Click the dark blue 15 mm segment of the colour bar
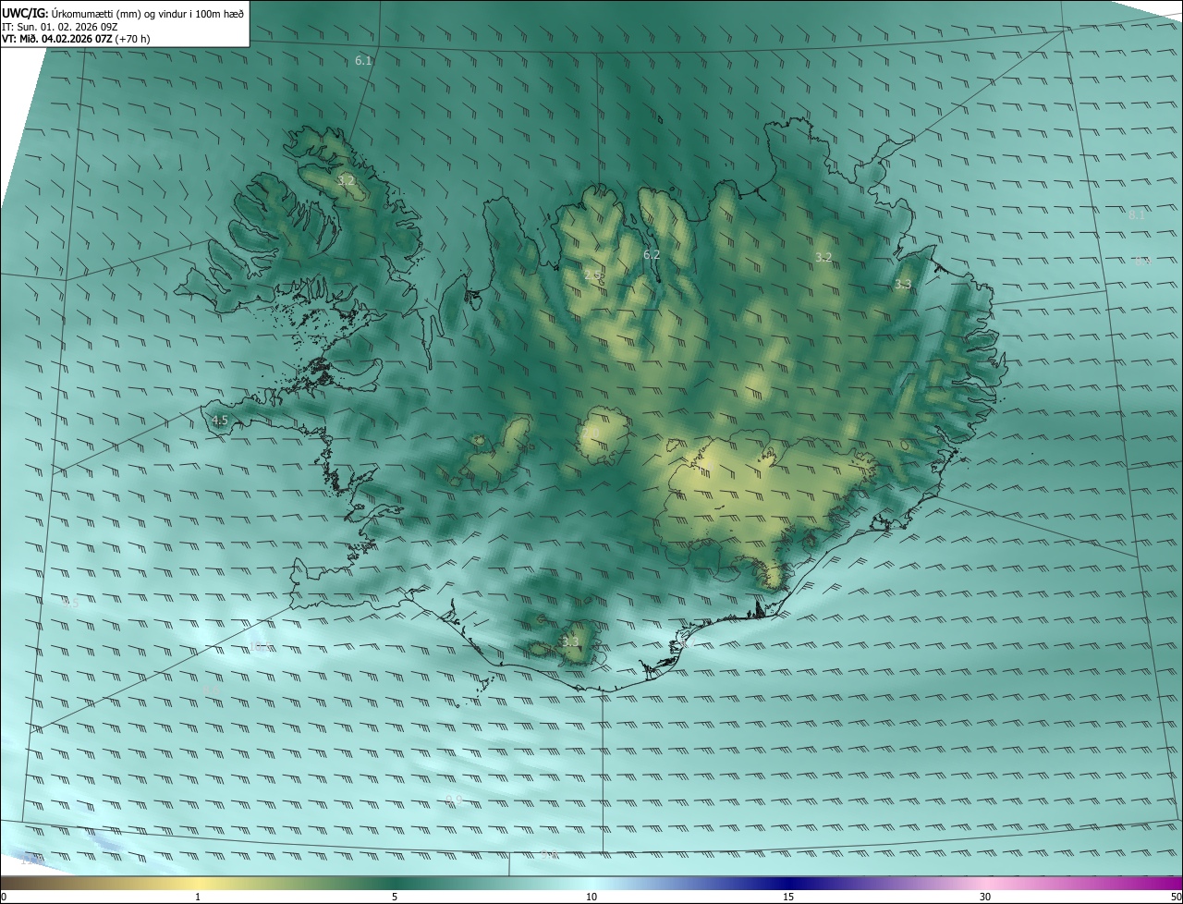The height and width of the screenshot is (904, 1183). [x=788, y=884]
